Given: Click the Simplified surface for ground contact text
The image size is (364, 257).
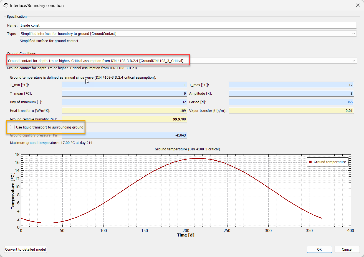Looking at the screenshot, I should 49,41.
